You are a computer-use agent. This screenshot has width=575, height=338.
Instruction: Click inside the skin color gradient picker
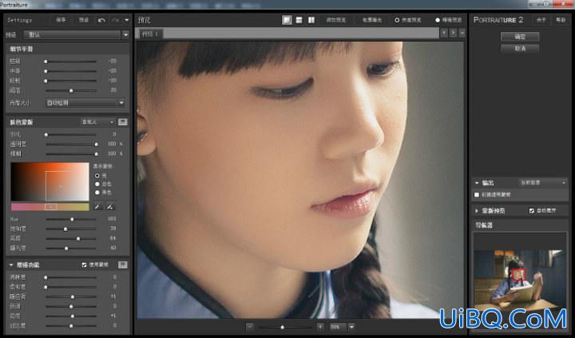(50, 181)
